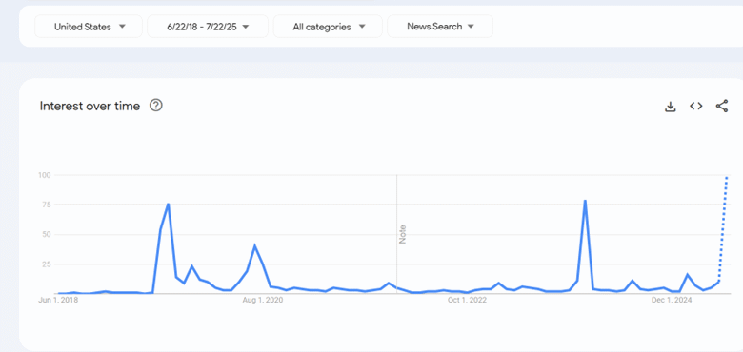Screen dimensions: 743x352
Task: Expand the All categories dropdown
Action: [x=328, y=27]
